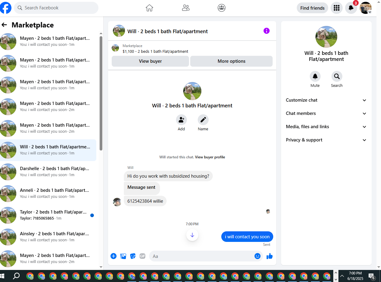381x282 pixels.
Task: Open Marketplace listing $1,100 link
Action: 155,52
